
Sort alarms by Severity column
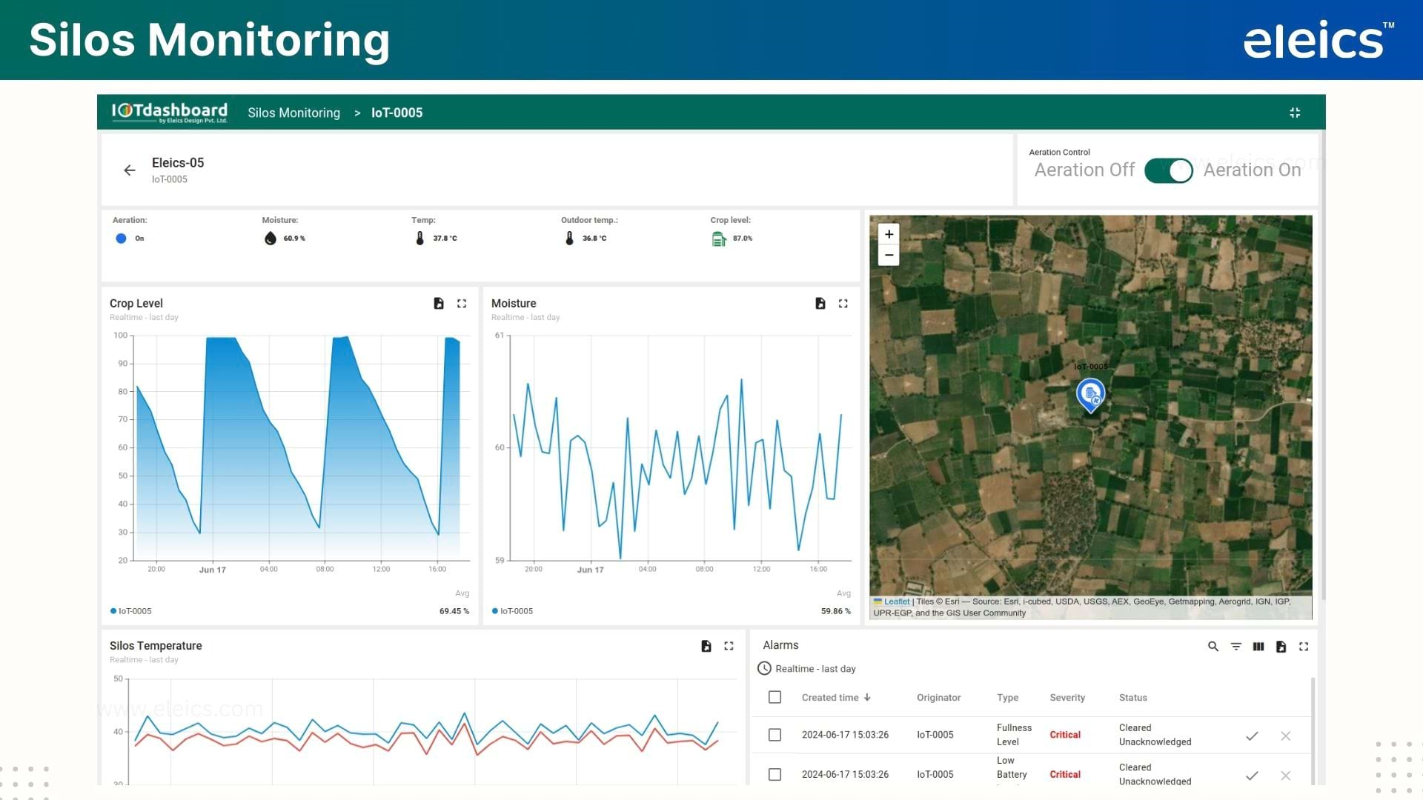pos(1067,698)
